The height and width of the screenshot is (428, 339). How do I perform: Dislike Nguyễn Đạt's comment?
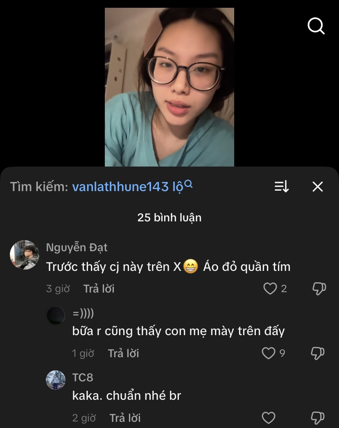pos(319,289)
